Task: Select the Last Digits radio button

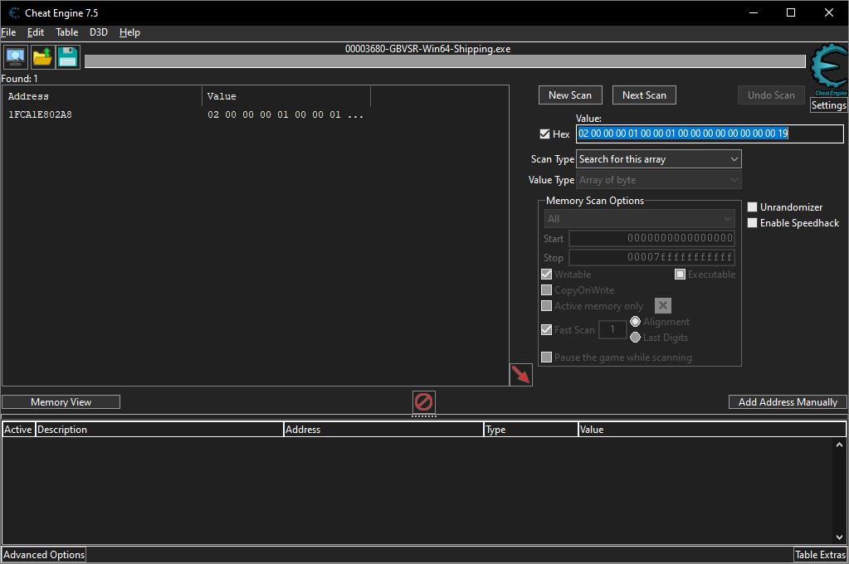Action: (x=635, y=338)
